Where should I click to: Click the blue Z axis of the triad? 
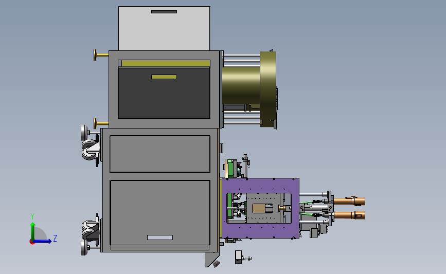tap(42, 241)
